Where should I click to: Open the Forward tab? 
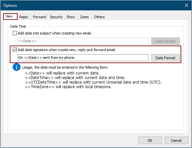(x=39, y=17)
